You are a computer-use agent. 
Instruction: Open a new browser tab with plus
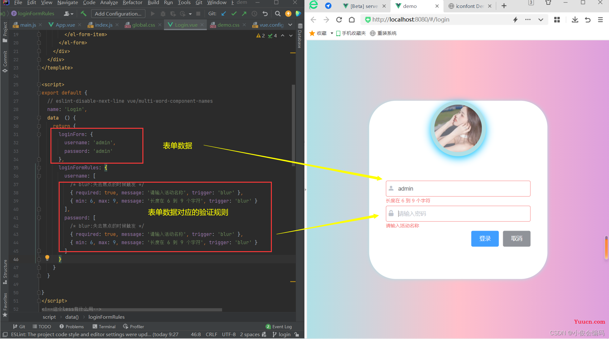[504, 6]
